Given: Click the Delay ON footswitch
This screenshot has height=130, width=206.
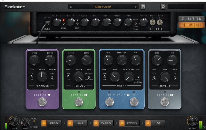Looking at the screenshot, I should pos(110,102).
